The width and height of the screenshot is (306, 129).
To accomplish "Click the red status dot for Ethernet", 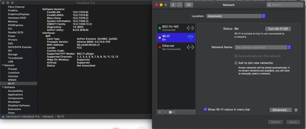I will tap(160, 47).
